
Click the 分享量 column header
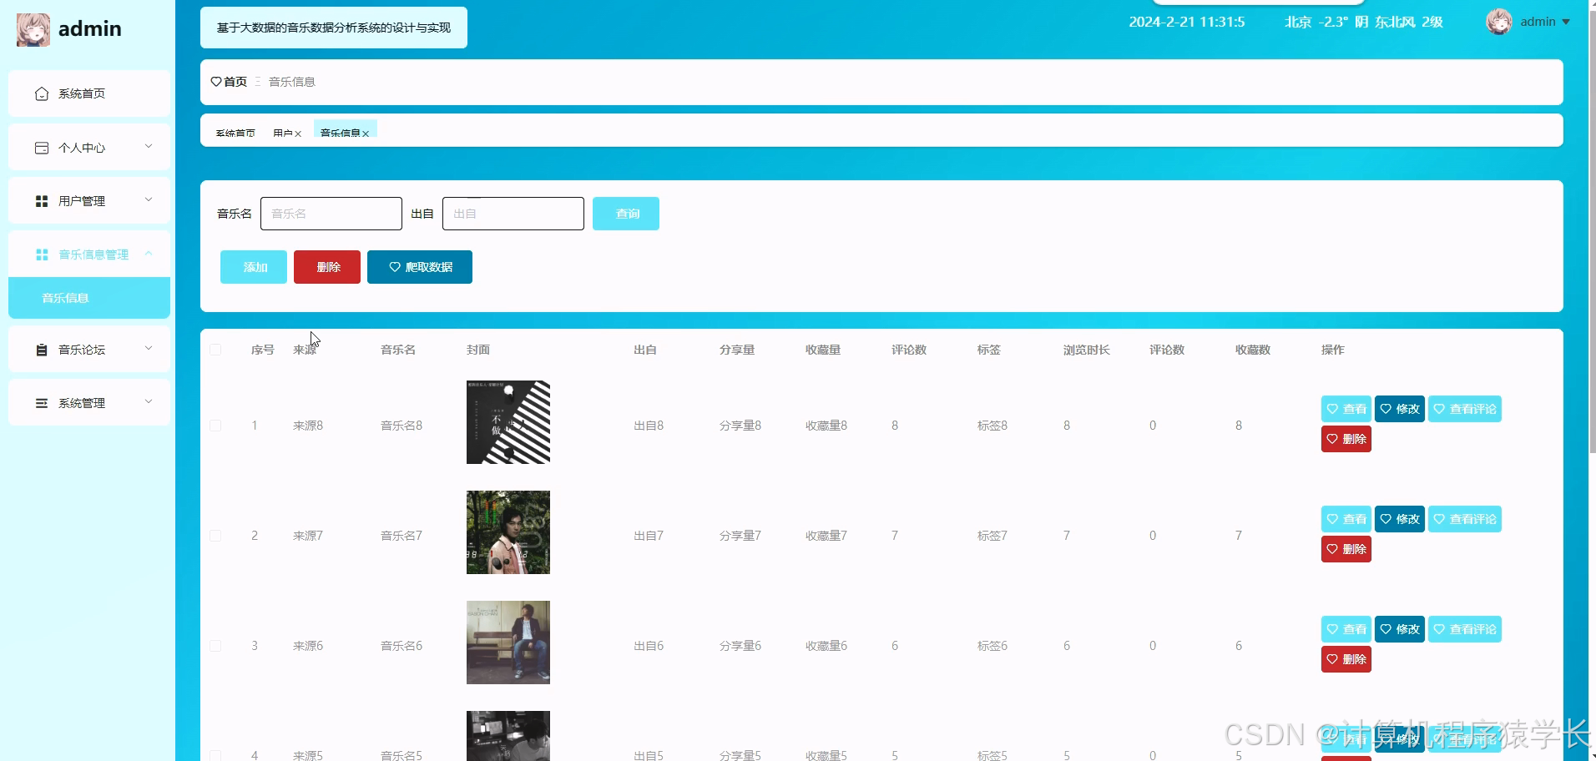pyautogui.click(x=737, y=350)
